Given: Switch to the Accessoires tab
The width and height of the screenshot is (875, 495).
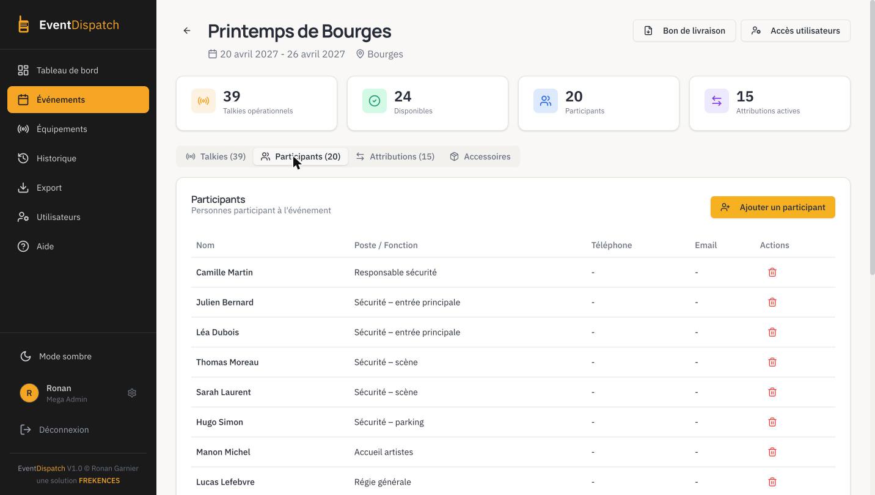Looking at the screenshot, I should (x=480, y=156).
